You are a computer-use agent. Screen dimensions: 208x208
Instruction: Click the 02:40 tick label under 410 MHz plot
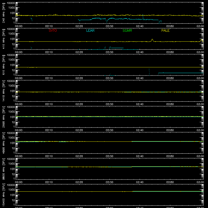140,52
